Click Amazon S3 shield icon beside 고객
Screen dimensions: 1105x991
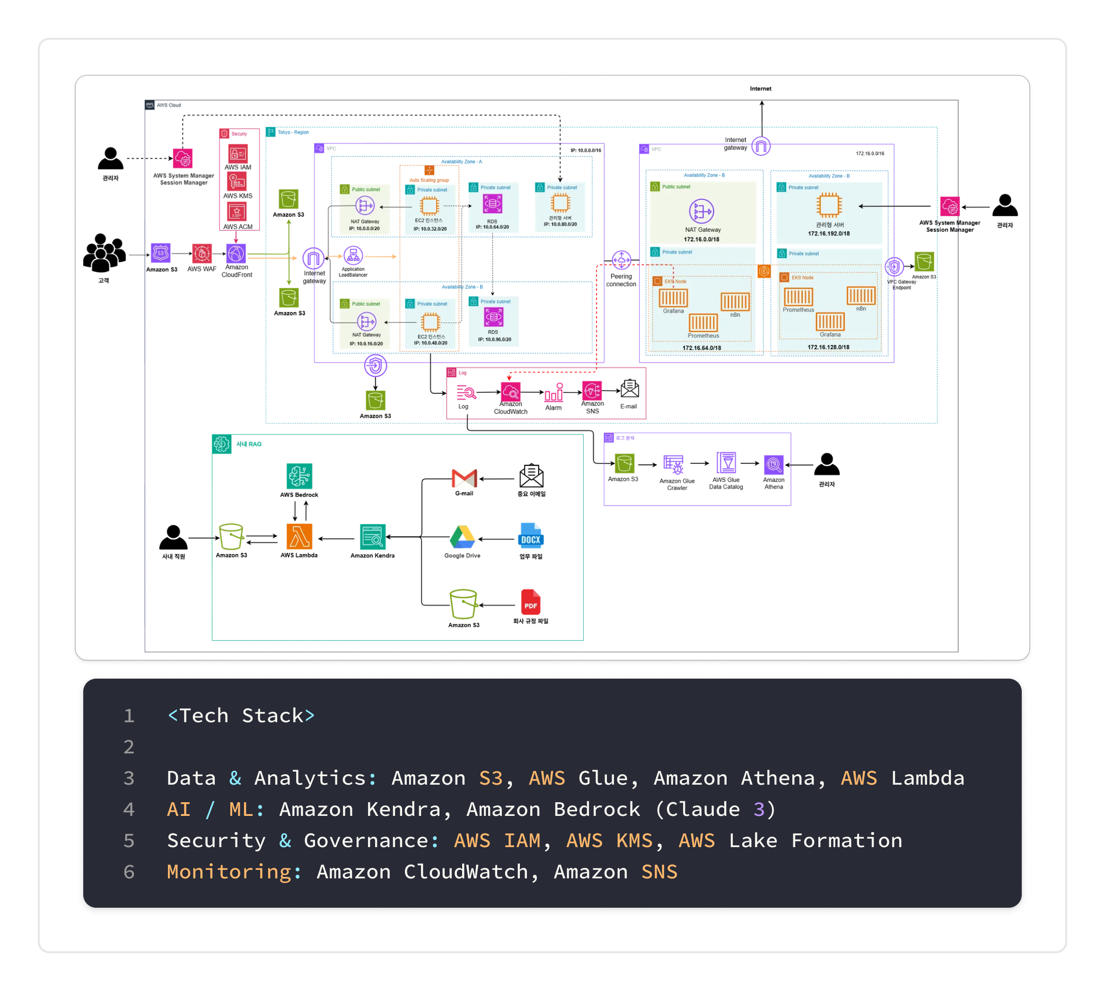[160, 253]
